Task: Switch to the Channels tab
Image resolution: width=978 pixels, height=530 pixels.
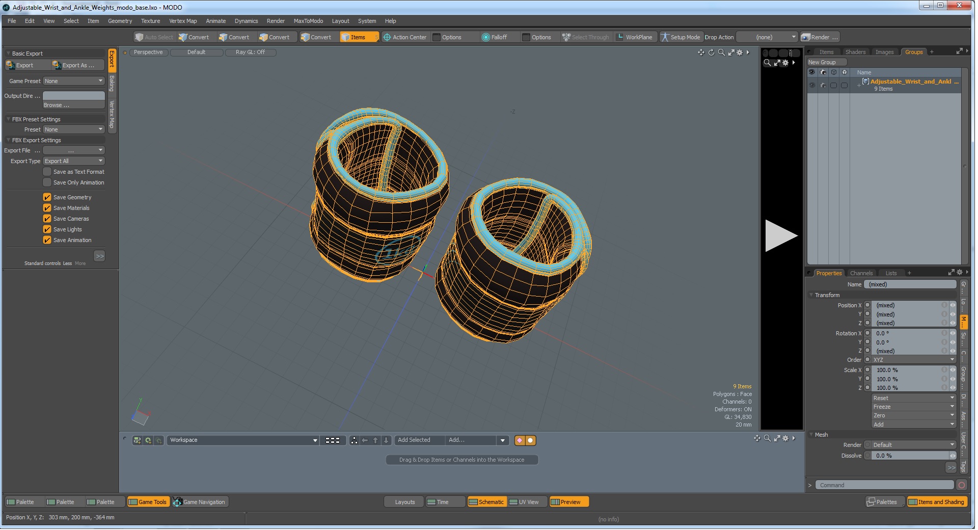Action: coord(861,273)
